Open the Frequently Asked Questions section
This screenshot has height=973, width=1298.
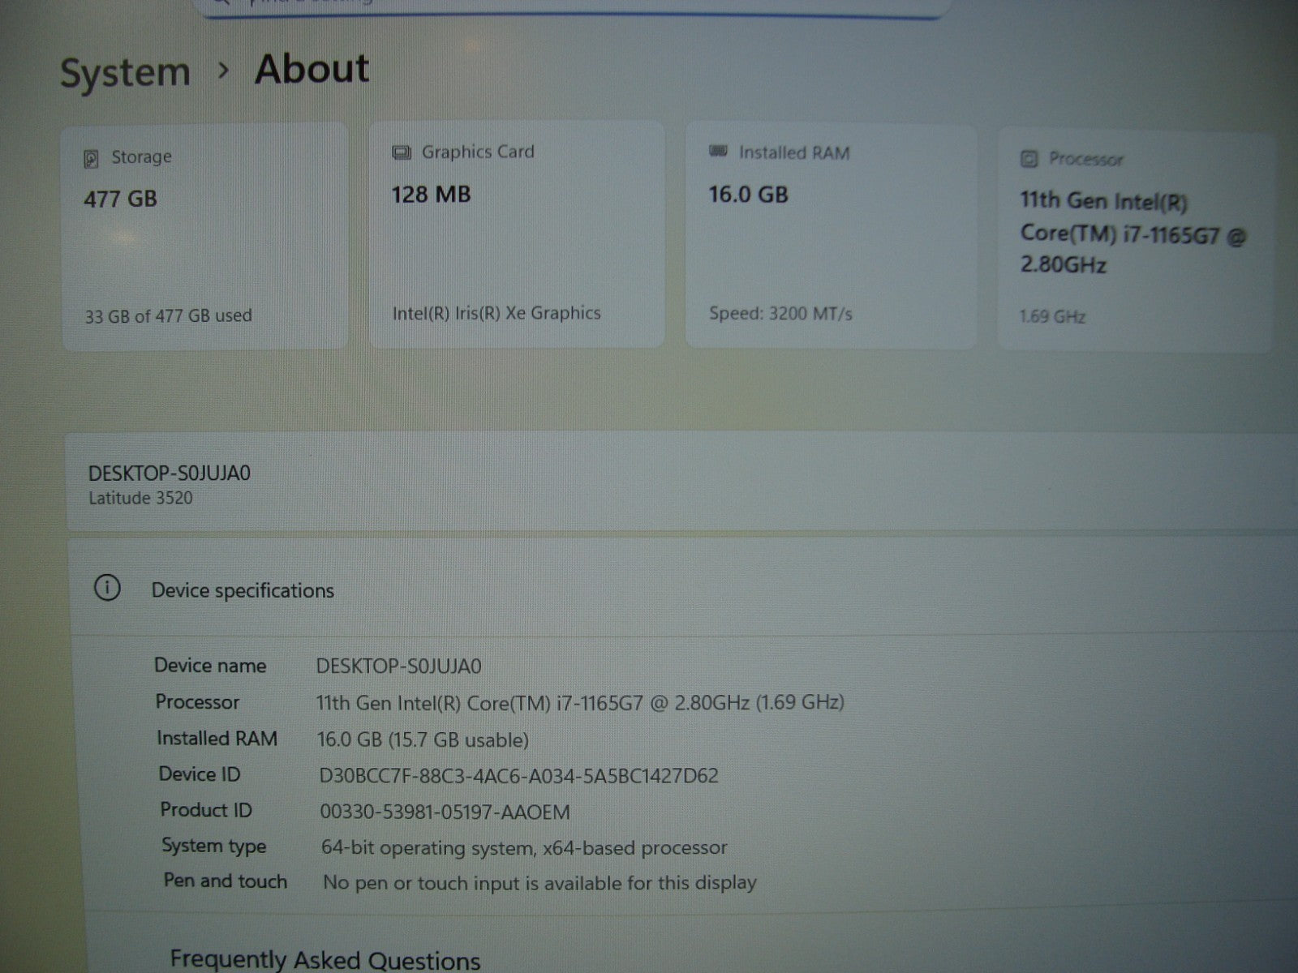pyautogui.click(x=324, y=960)
